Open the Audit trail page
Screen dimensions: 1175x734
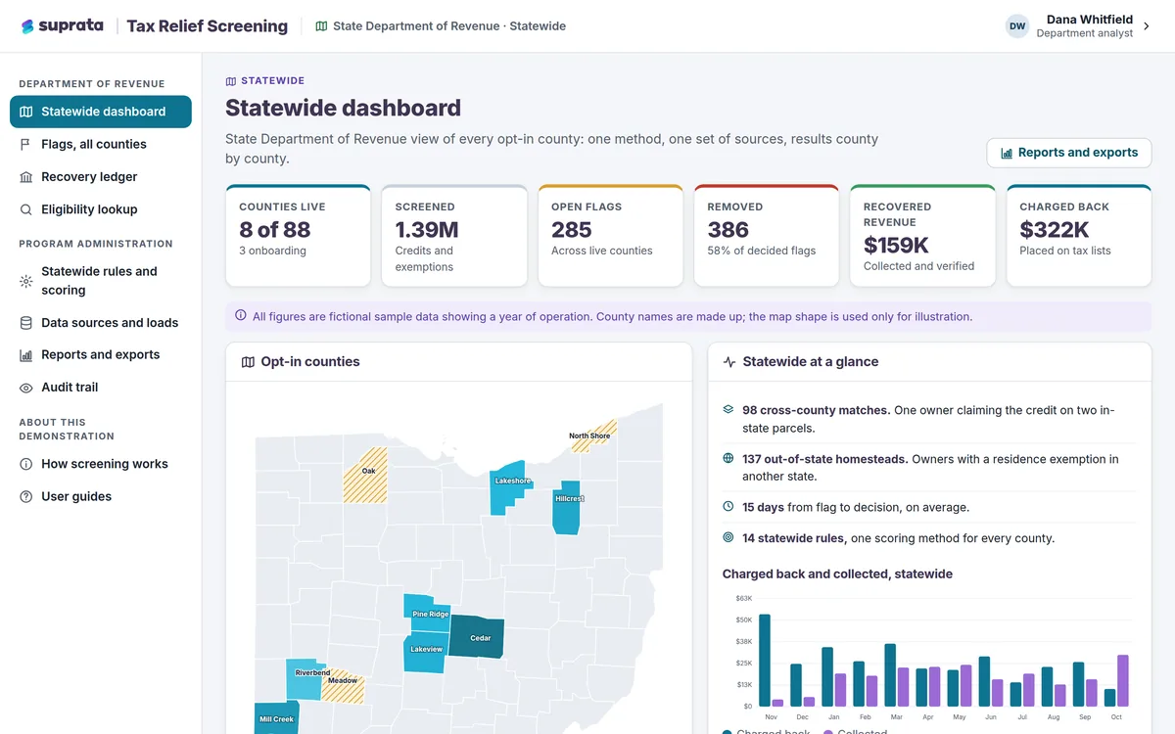pyautogui.click(x=101, y=388)
